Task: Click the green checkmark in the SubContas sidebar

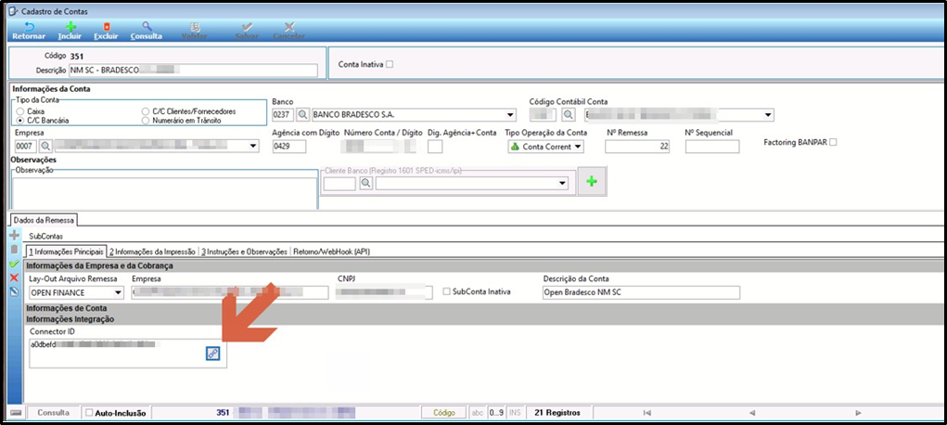Action: click(15, 264)
